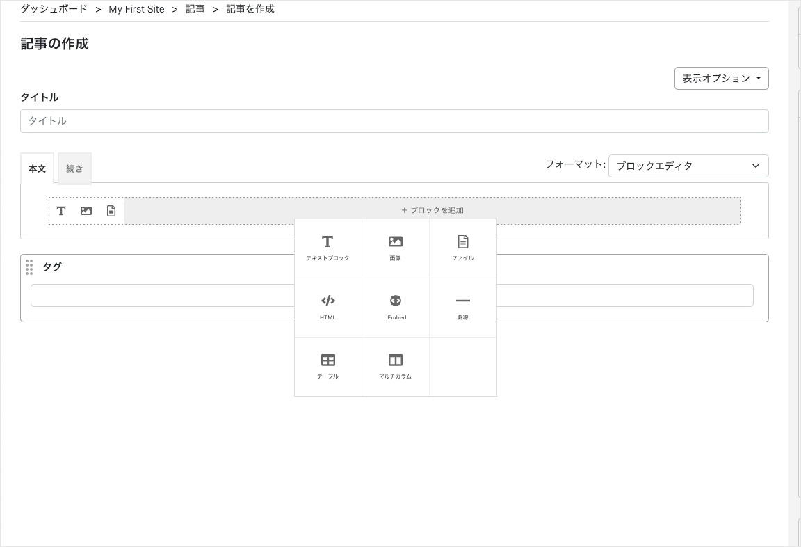This screenshot has height=547, width=801.
Task: Click the file shortcut icon in editor
Action: 111,210
